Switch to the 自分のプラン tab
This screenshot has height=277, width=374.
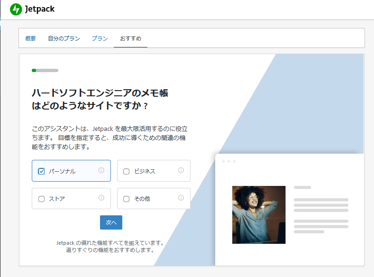click(64, 38)
